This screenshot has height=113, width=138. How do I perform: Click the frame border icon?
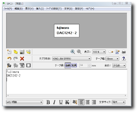[28, 65]
